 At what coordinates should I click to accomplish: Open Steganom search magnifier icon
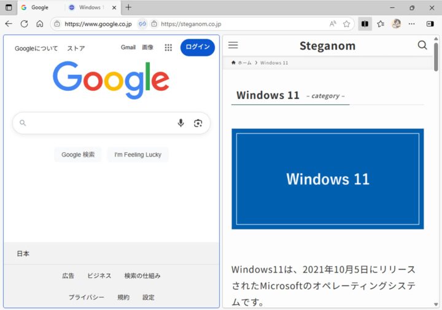click(x=422, y=45)
